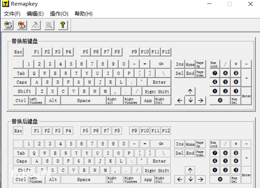Click the up arrow key in 替换前键盘
Image resolution: width=260 pixels, height=188 pixels.
click(x=190, y=91)
